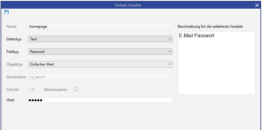Click the Schicht label

(13, 89)
